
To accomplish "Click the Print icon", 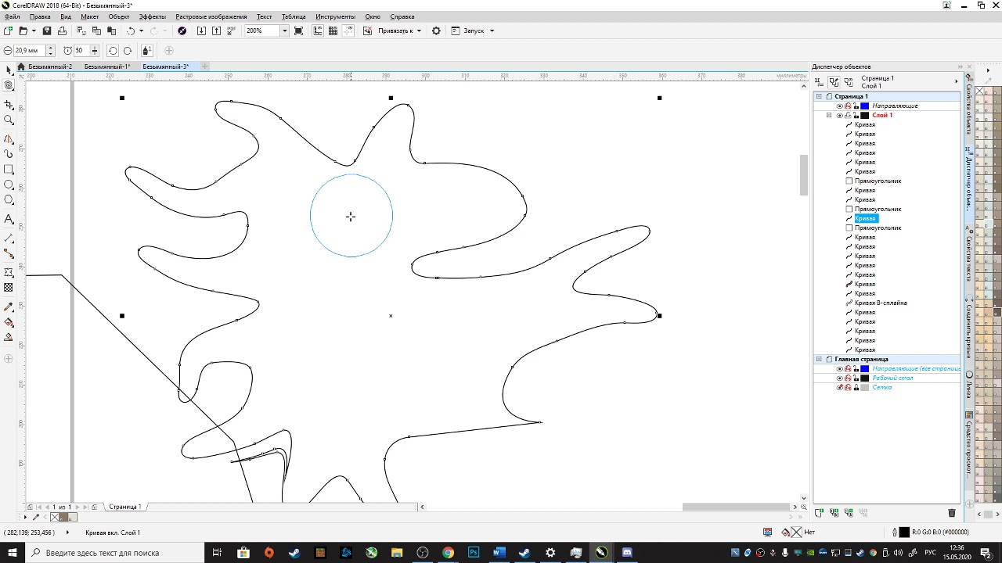I will coord(62,30).
